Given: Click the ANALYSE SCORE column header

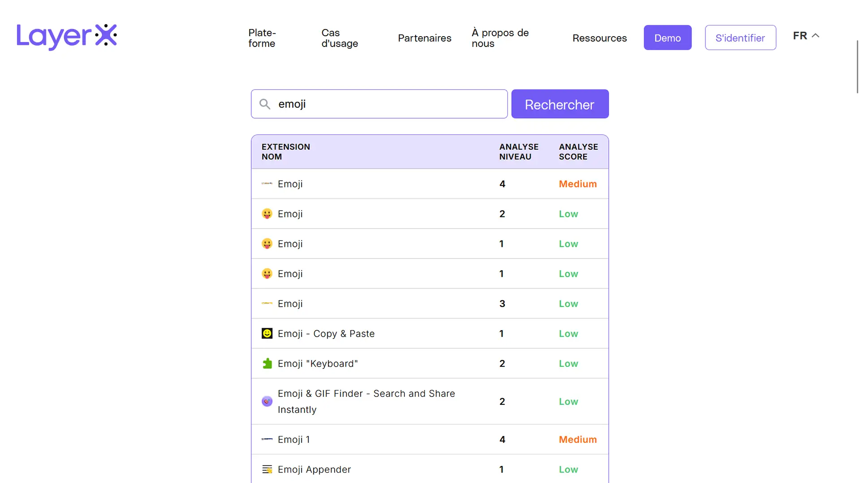Looking at the screenshot, I should (578, 152).
